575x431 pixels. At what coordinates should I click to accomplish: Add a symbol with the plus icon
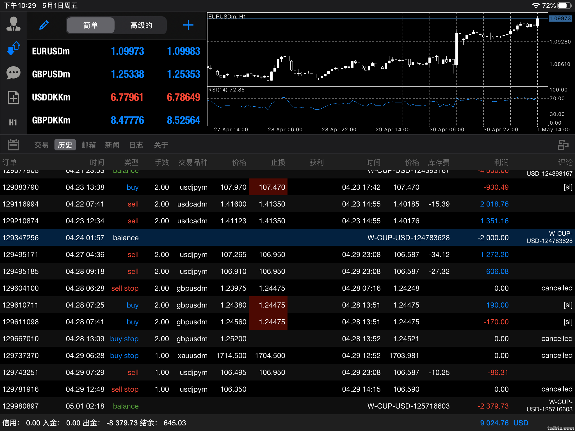pyautogui.click(x=188, y=25)
